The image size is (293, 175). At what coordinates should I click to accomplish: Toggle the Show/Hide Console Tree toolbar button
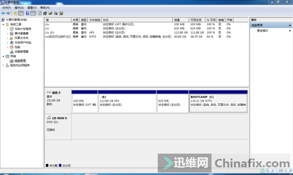point(21,13)
